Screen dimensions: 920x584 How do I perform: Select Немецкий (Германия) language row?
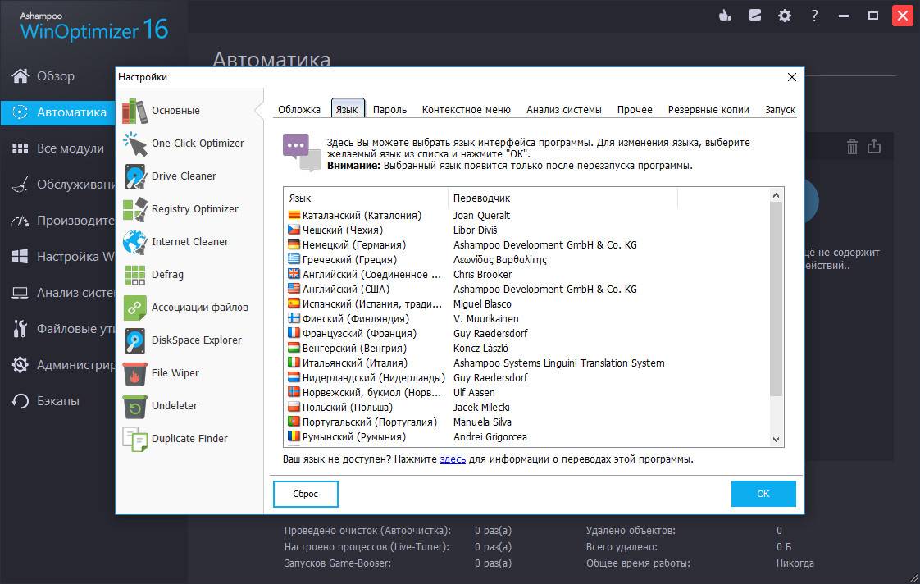[526, 244]
